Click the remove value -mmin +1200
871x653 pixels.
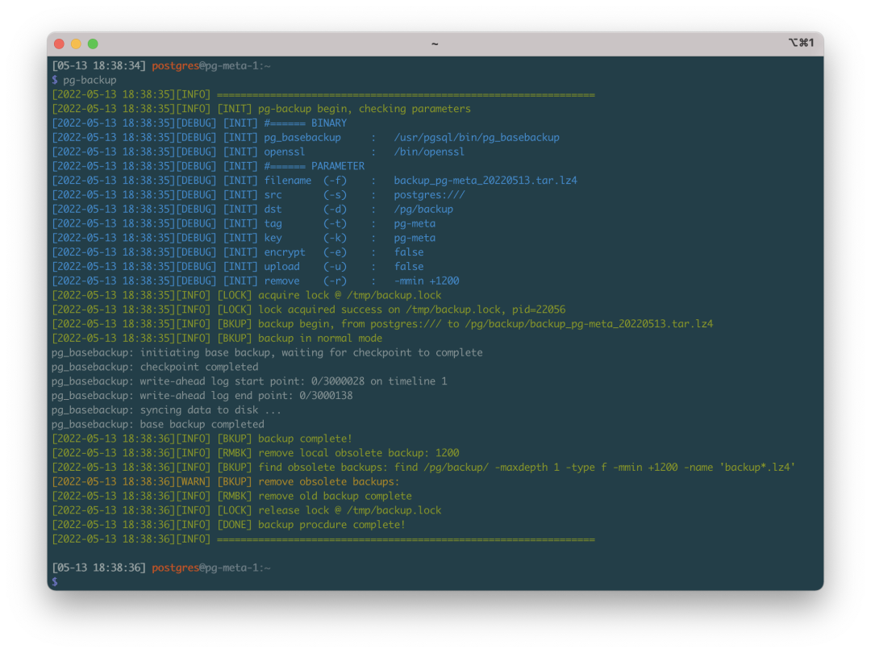pos(426,281)
